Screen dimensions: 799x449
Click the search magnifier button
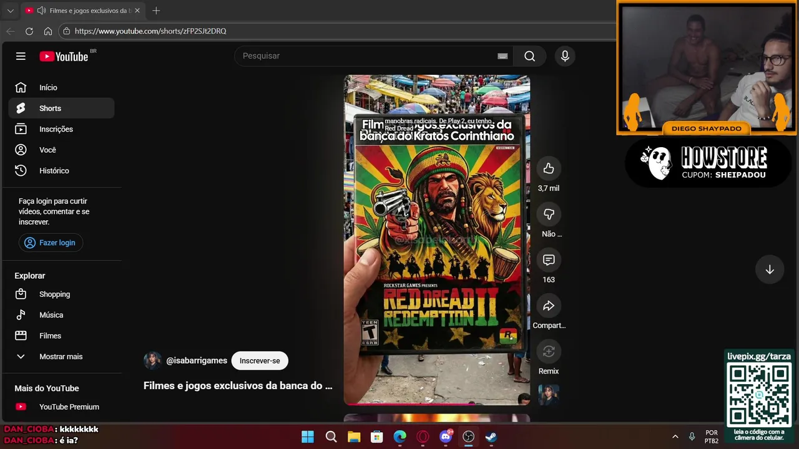click(529, 56)
